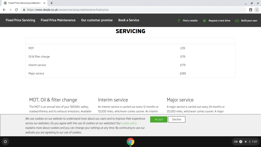Click the battery icon in system tray

tap(250, 142)
